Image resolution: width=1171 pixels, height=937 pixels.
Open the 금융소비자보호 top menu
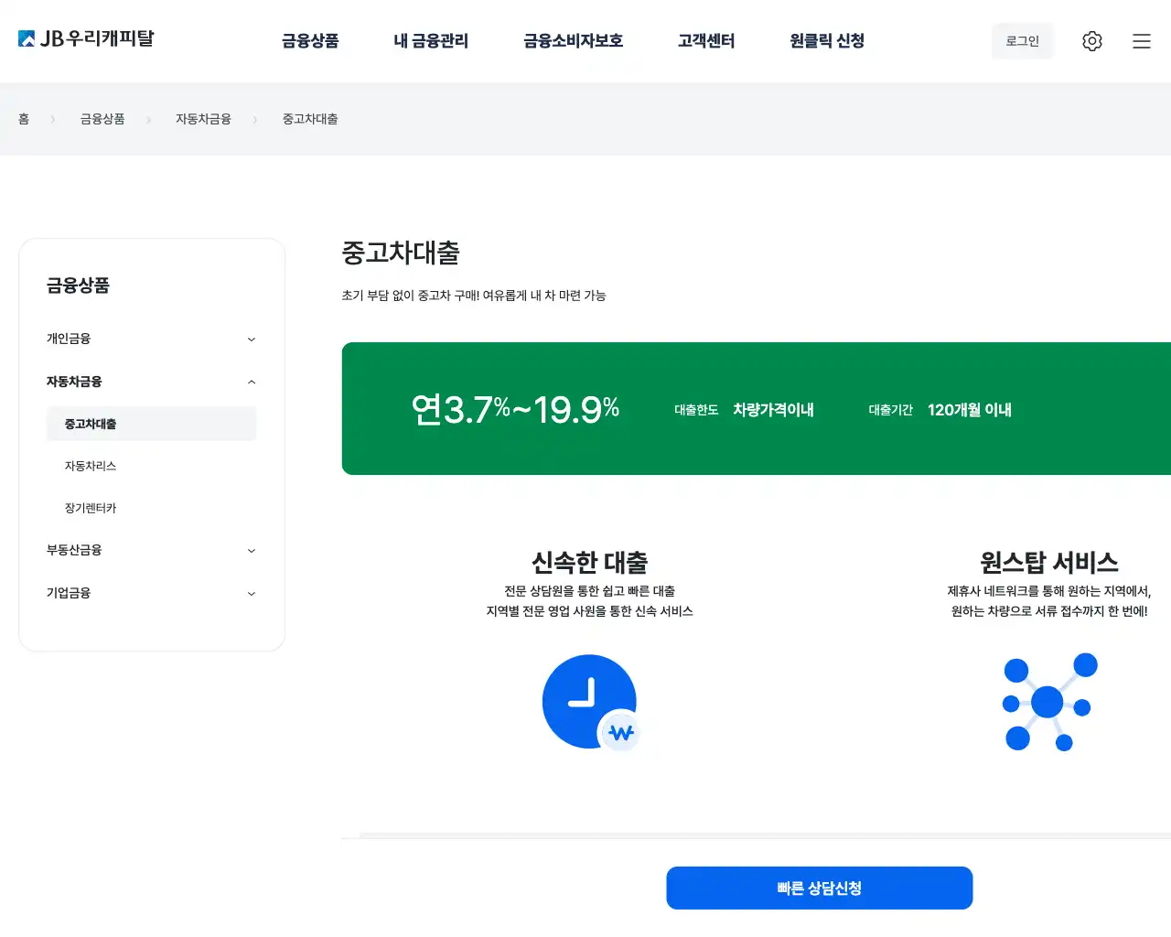(x=573, y=41)
